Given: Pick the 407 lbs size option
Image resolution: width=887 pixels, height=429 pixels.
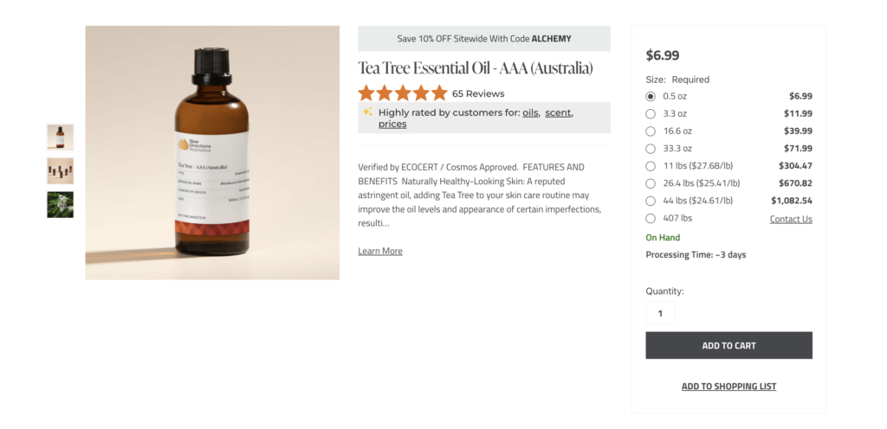Looking at the screenshot, I should [x=651, y=218].
